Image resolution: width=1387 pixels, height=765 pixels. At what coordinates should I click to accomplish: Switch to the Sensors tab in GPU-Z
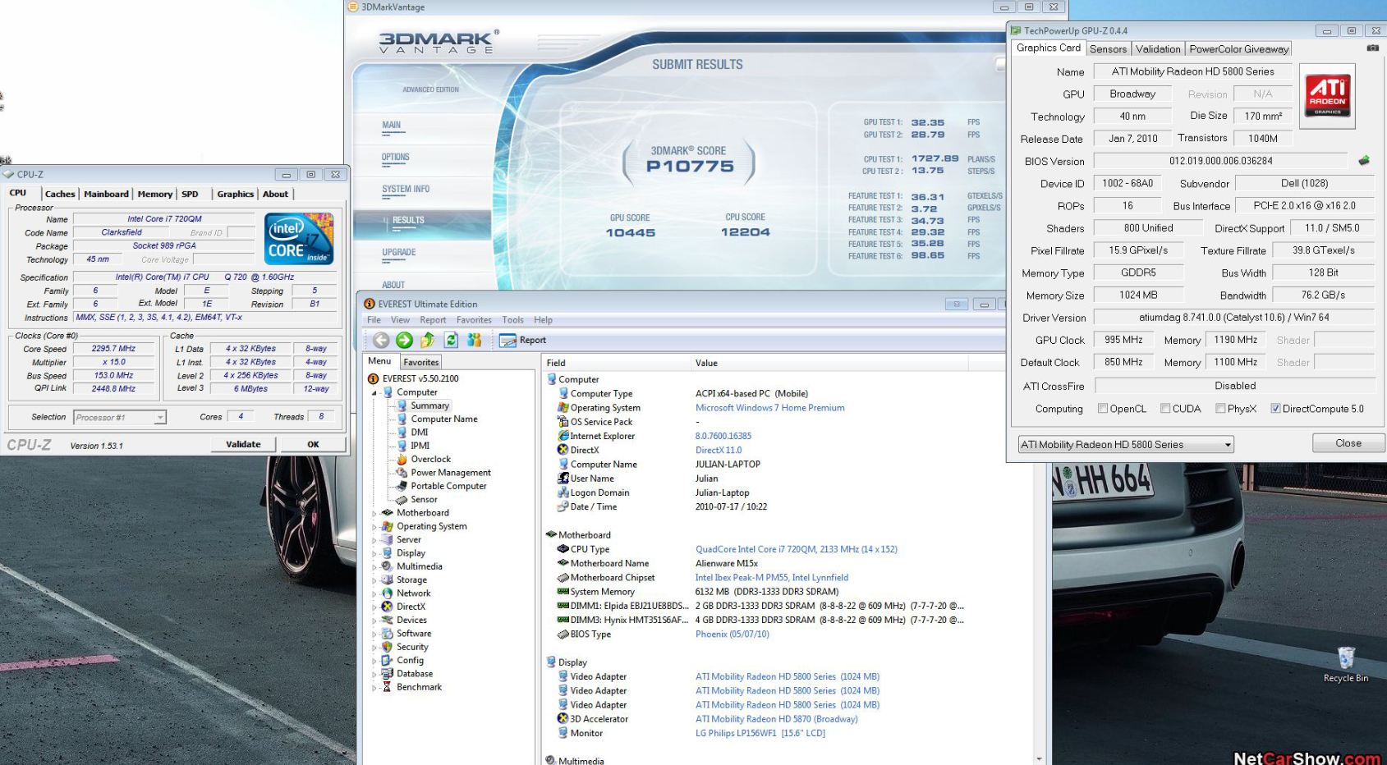click(1108, 49)
